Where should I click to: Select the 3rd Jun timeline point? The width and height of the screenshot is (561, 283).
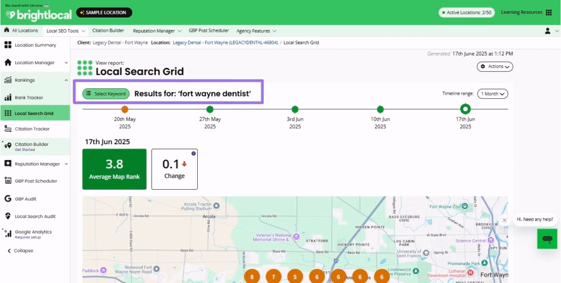(x=295, y=109)
